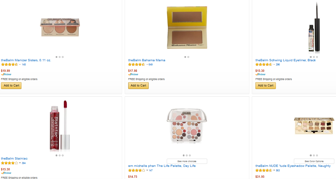Screen dimensions: 336x179
Task: Open 'See more choices' for Life Palette
Action: 187,161
